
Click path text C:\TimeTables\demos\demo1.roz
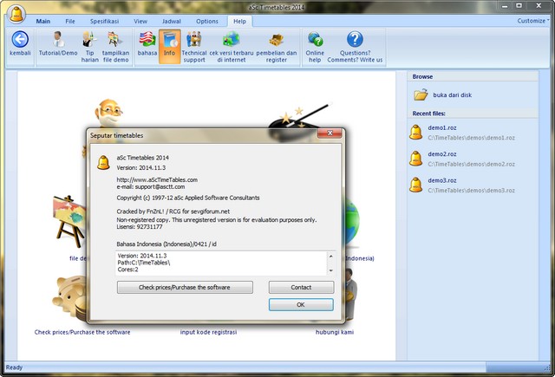pos(472,138)
